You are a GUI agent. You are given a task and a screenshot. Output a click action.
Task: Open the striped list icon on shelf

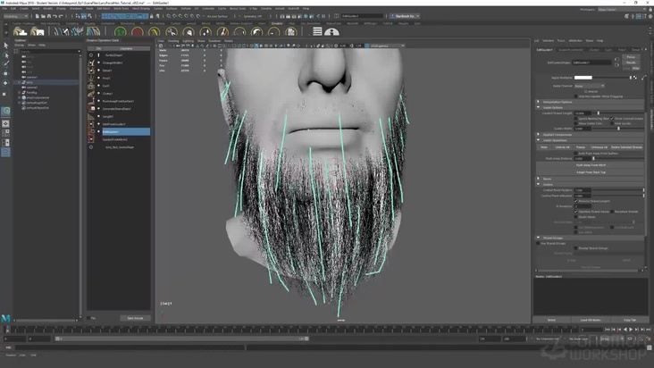317,31
